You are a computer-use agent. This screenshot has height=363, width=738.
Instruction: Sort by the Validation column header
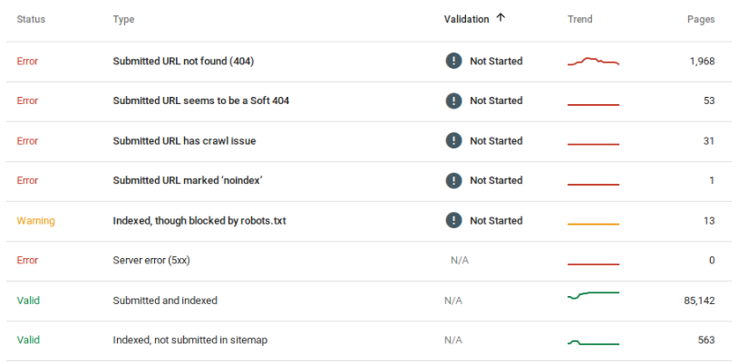(x=466, y=19)
